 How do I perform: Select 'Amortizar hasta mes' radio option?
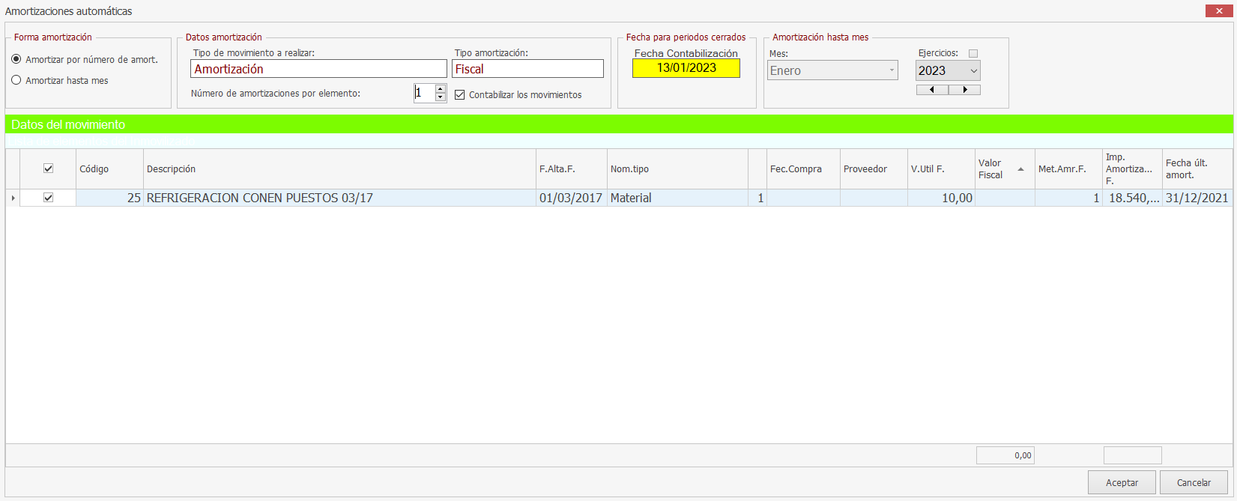16,80
